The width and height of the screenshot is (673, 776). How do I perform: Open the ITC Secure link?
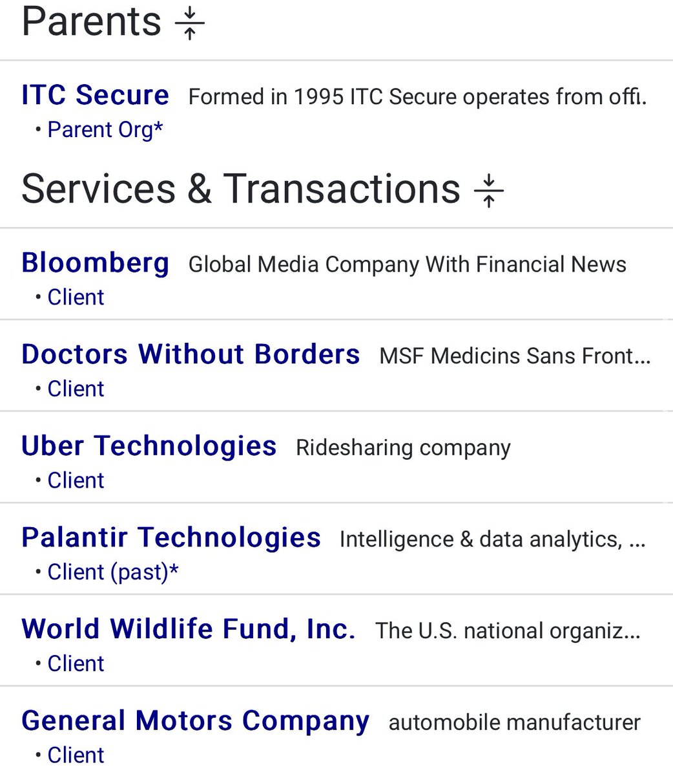click(96, 95)
